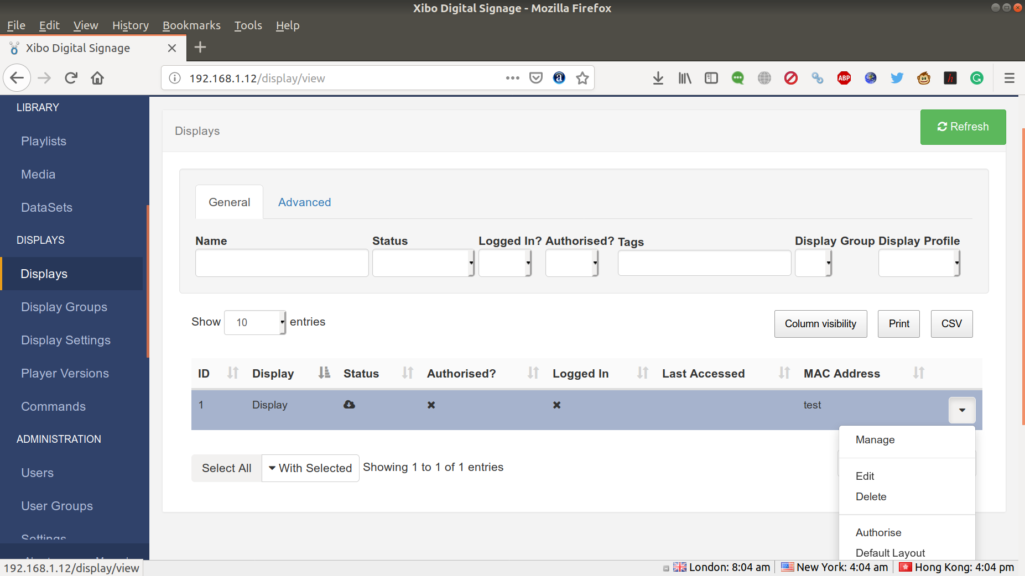
Task: Sort by Logged In column arrows
Action: (643, 373)
